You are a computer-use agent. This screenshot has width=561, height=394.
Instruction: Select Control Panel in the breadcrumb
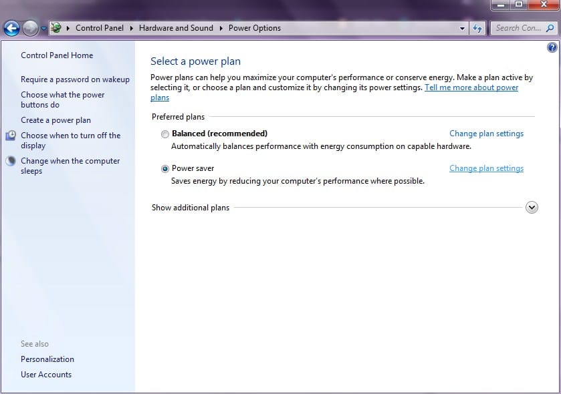tap(100, 28)
